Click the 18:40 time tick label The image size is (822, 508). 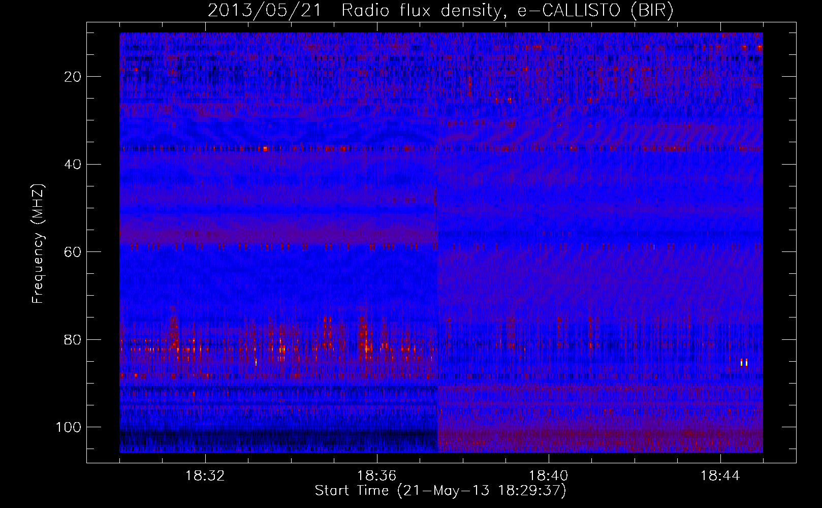point(549,476)
